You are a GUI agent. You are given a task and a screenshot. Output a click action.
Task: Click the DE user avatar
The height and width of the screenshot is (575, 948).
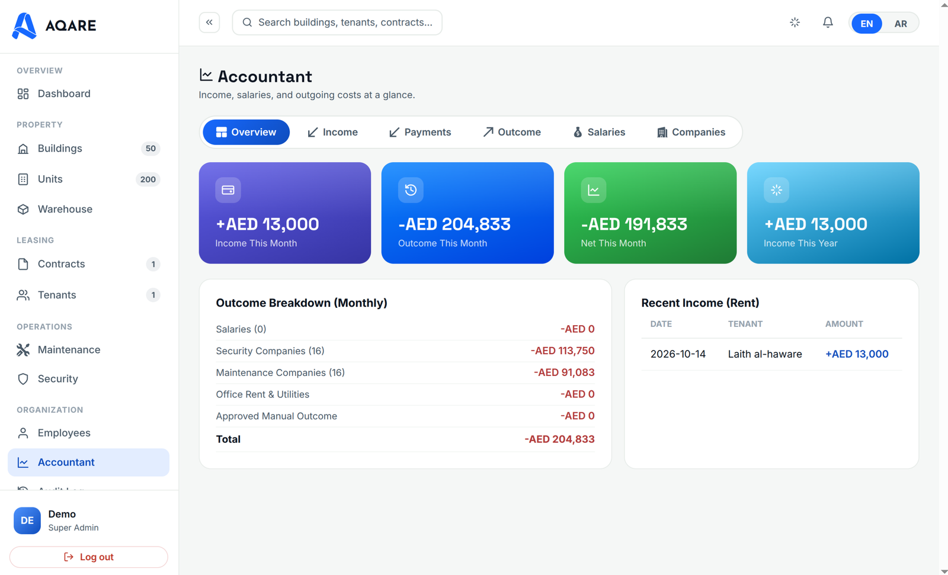[27, 521]
